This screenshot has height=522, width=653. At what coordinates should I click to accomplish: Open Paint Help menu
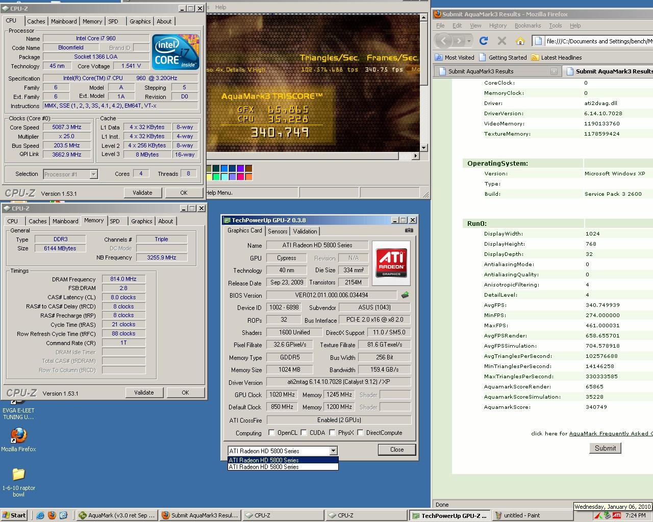220,7
